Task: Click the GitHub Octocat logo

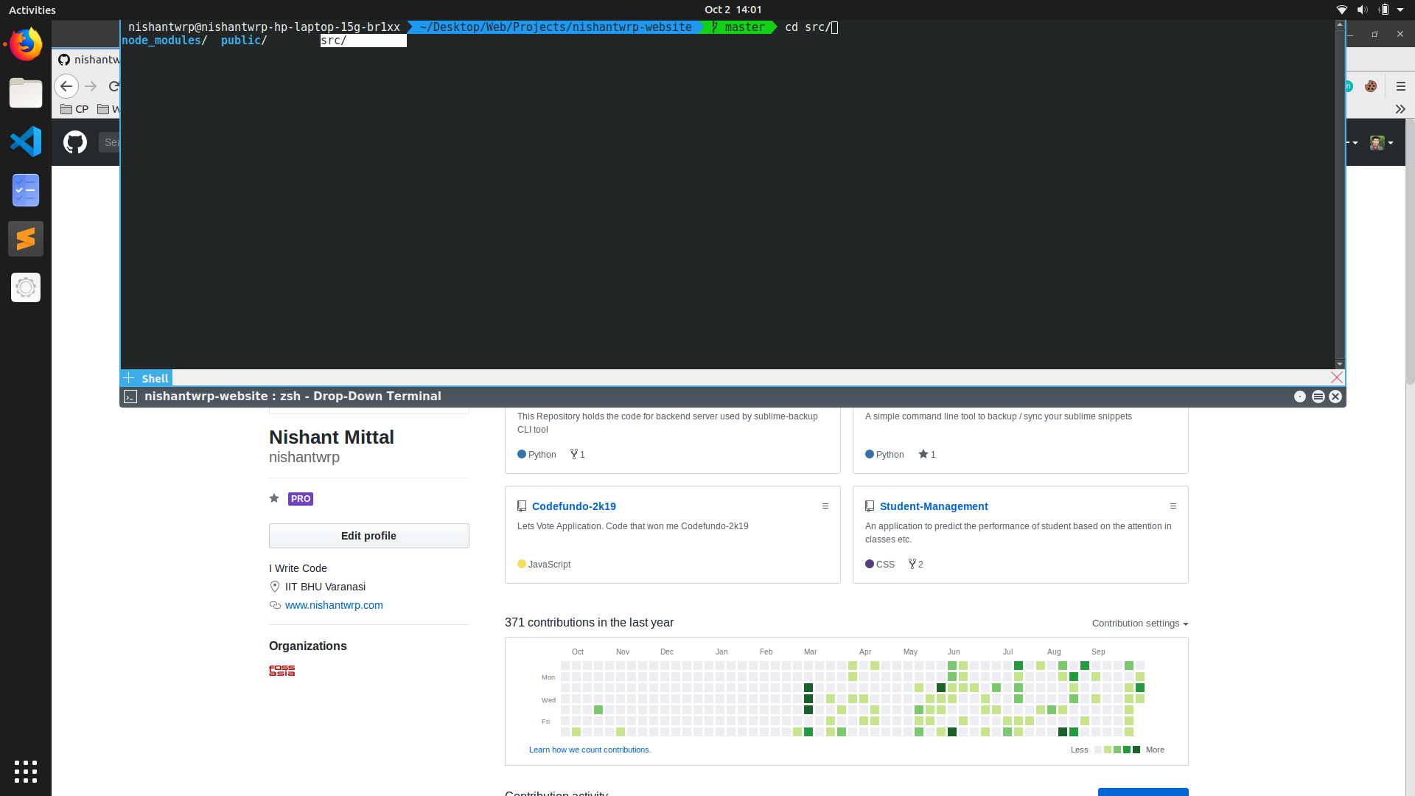Action: [75, 142]
